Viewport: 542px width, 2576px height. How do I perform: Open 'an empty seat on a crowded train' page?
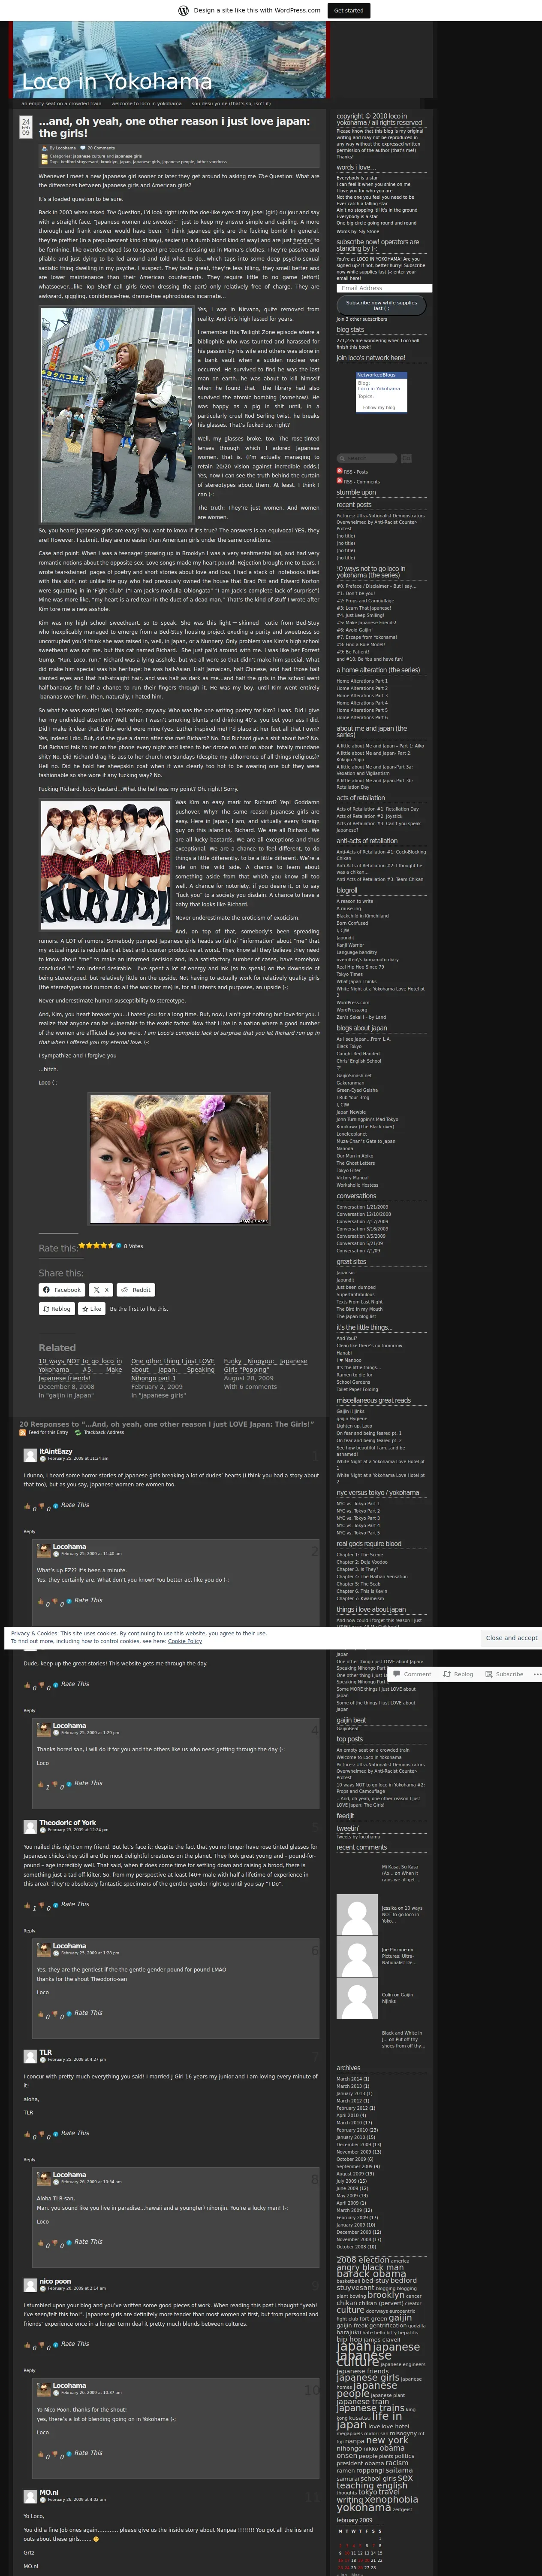[x=62, y=103]
